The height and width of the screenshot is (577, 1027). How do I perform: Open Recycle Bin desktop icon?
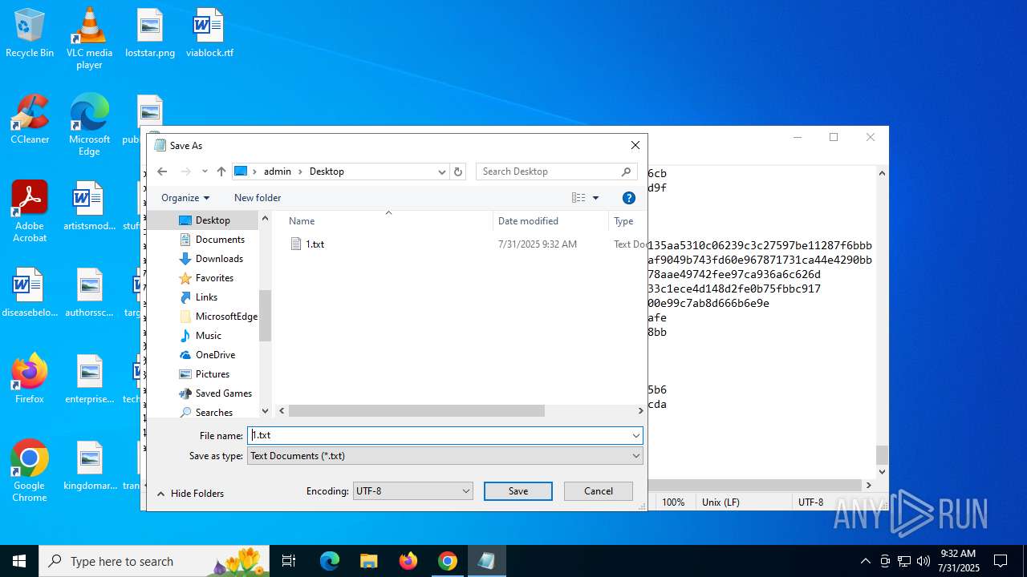point(30,34)
